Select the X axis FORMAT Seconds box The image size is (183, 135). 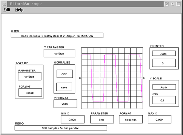coord(131,119)
